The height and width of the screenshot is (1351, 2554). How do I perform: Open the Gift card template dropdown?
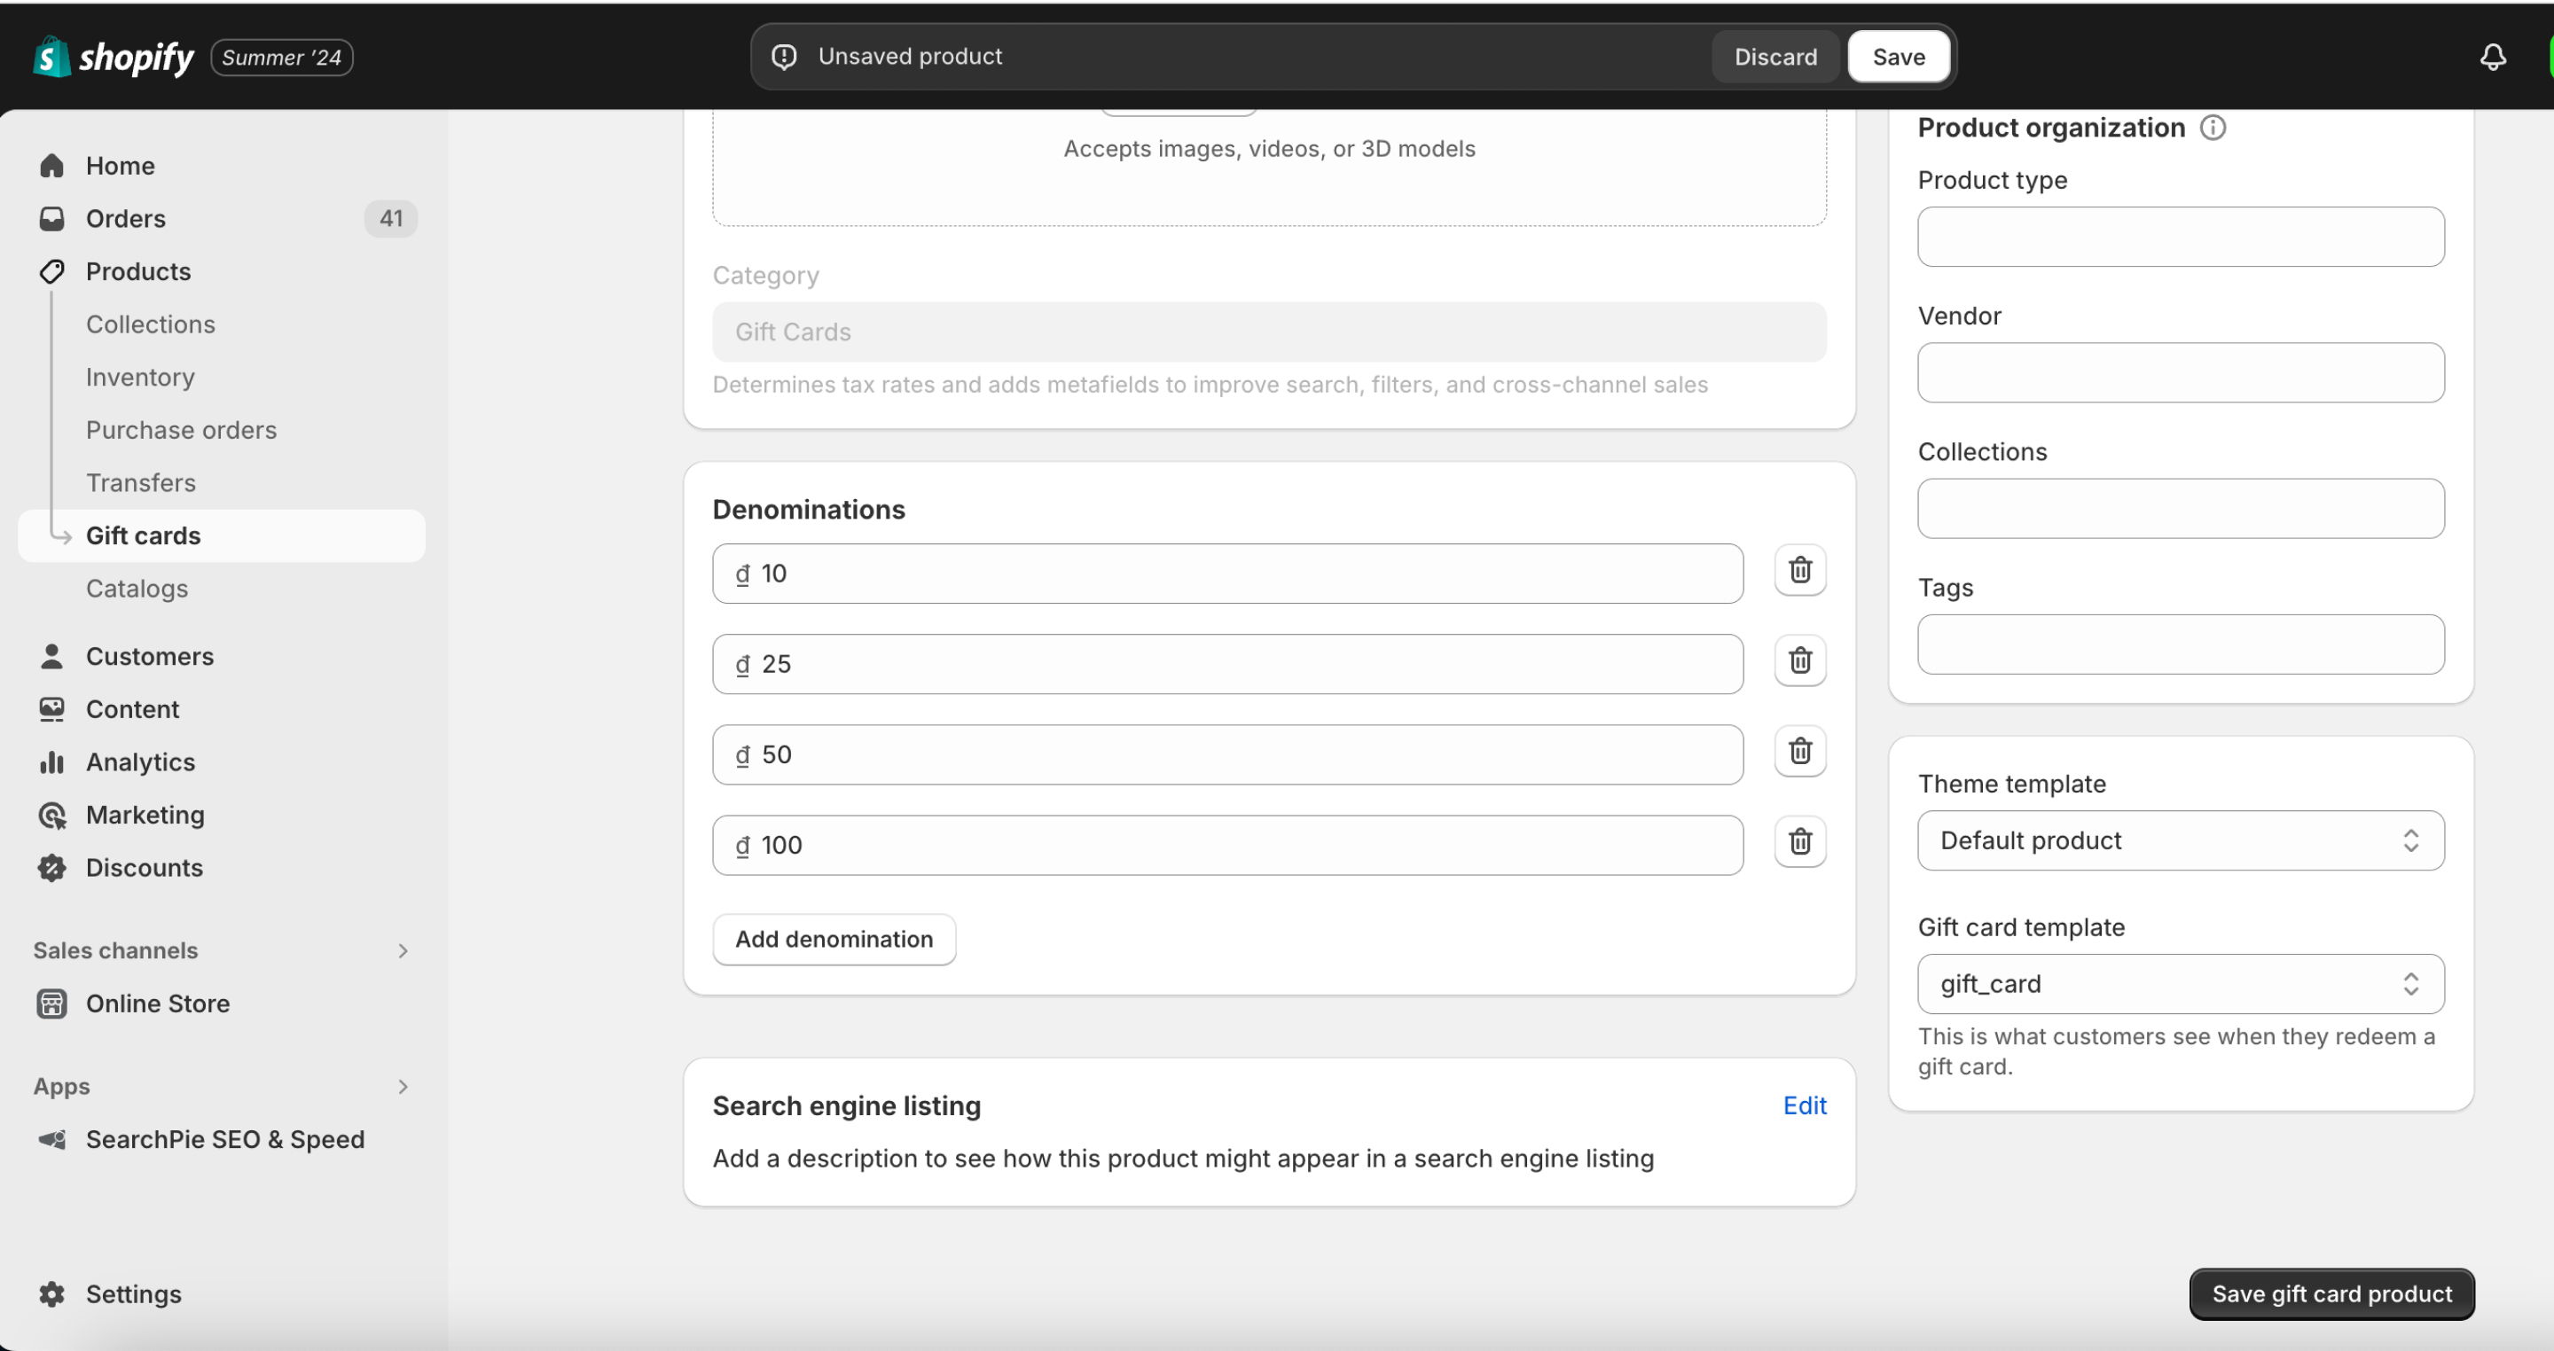(2181, 984)
